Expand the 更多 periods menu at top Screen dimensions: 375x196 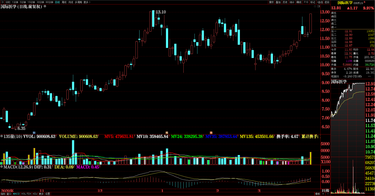click(86, 2)
